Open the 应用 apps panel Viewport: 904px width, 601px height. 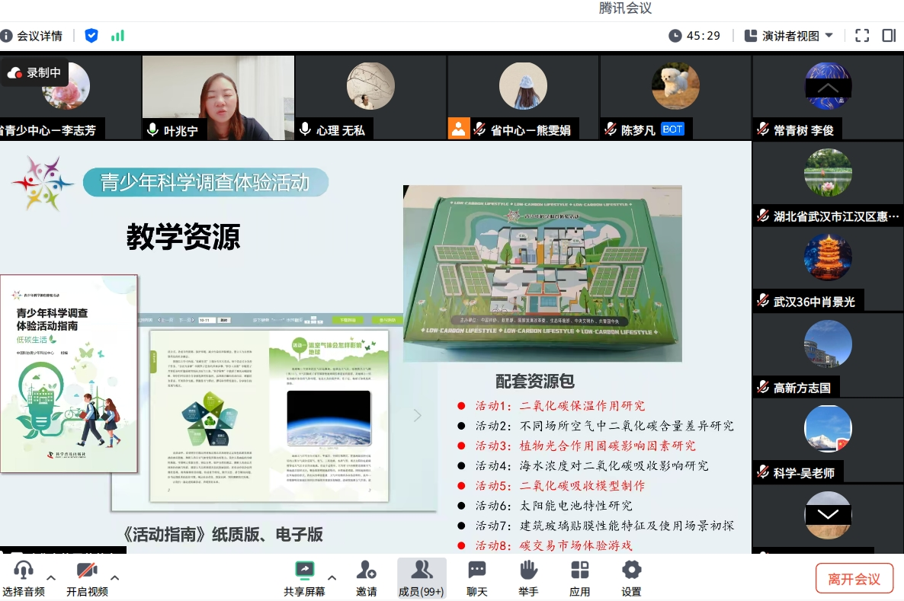[579, 577]
